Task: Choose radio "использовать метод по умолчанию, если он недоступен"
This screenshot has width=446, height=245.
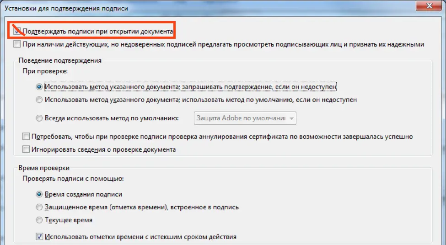Action: click(40, 100)
